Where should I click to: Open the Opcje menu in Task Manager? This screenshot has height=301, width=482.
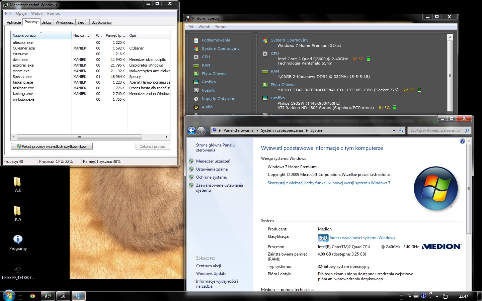tap(21, 13)
